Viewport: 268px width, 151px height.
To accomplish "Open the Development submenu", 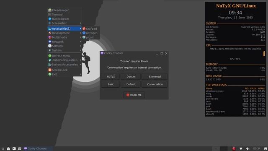I will (x=64, y=33).
